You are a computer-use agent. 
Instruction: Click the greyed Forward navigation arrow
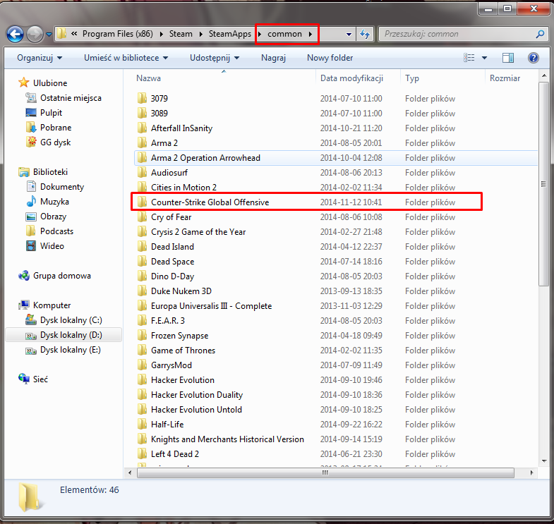tap(35, 35)
